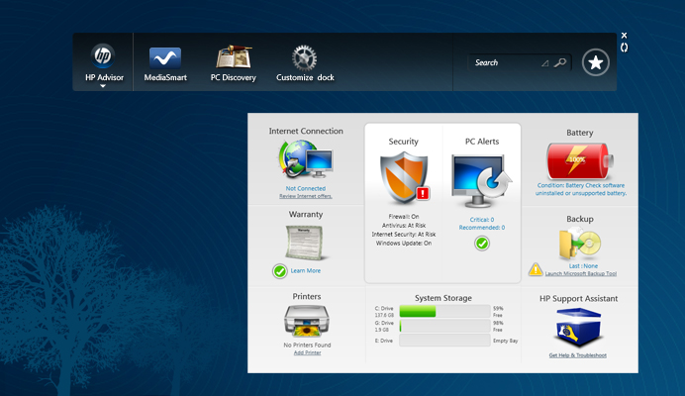Click the magnifying glass search icon

pyautogui.click(x=560, y=63)
